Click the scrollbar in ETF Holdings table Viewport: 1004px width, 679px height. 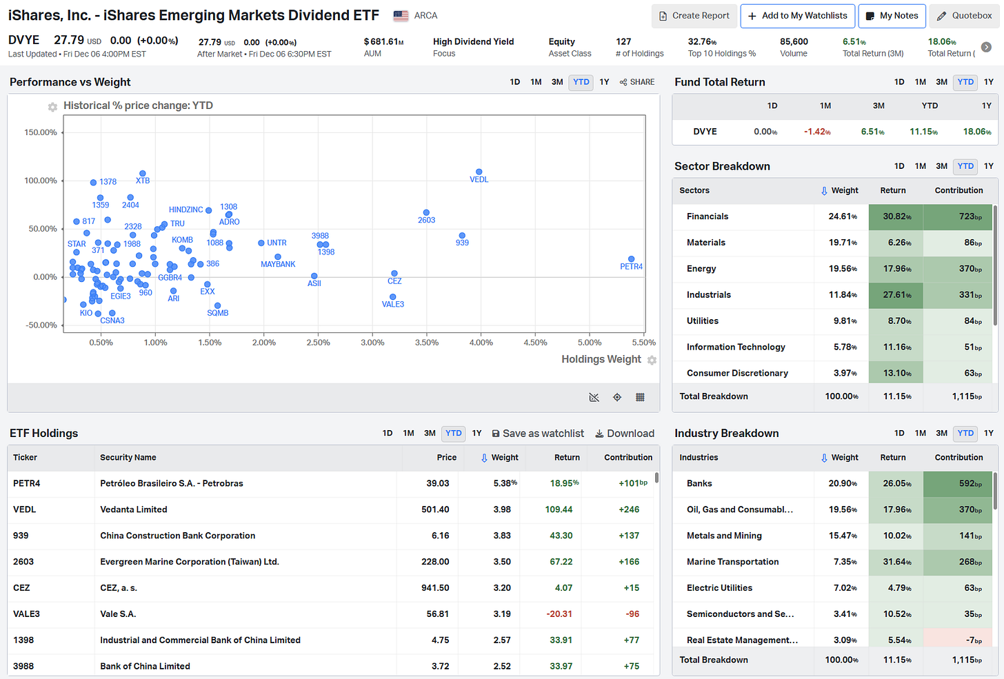point(656,477)
